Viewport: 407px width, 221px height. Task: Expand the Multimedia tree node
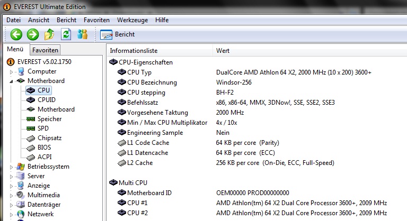(x=12, y=196)
